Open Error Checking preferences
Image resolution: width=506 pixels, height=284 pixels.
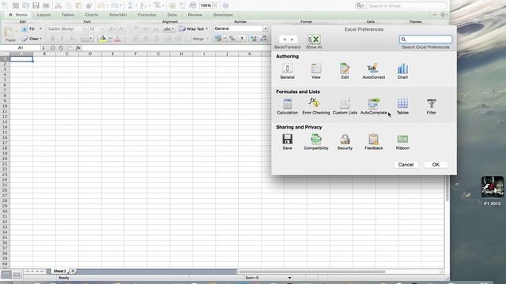click(x=316, y=106)
